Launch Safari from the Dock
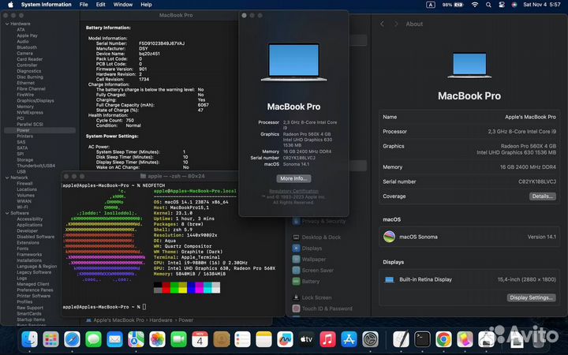The width and height of the screenshot is (568, 355). [x=72, y=339]
